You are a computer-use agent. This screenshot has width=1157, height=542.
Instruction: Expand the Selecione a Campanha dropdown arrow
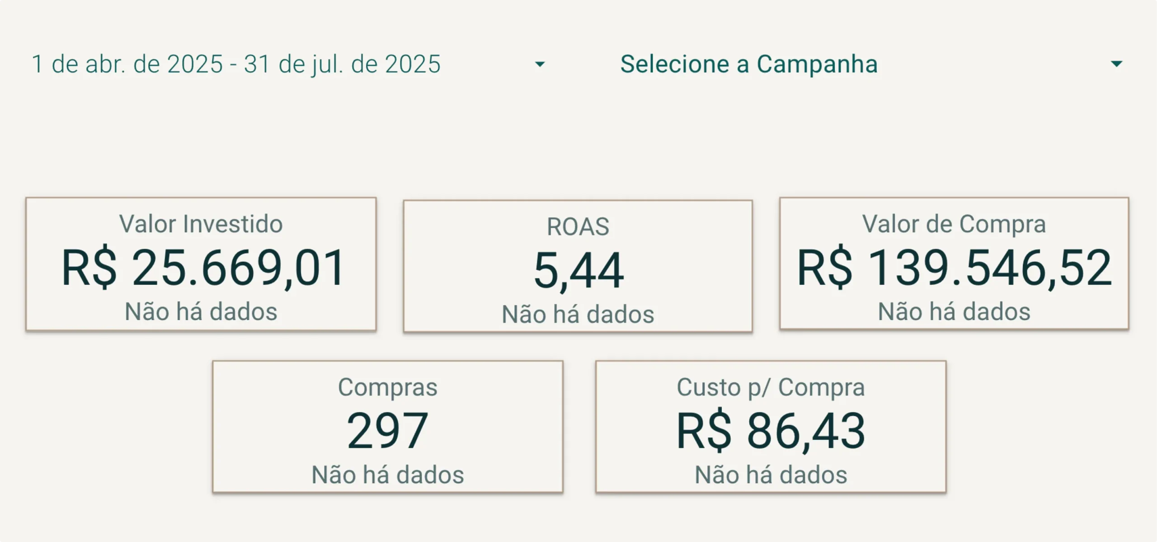tap(1116, 64)
